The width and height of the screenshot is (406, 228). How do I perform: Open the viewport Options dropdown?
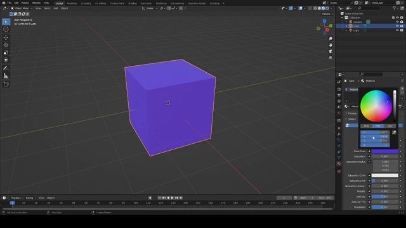tap(327, 14)
